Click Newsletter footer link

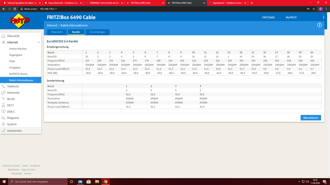coord(17,173)
